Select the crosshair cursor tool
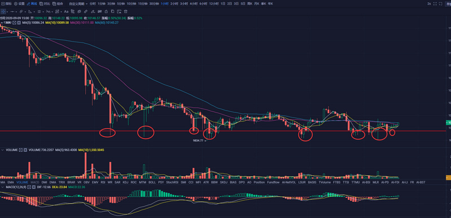 [3, 11]
